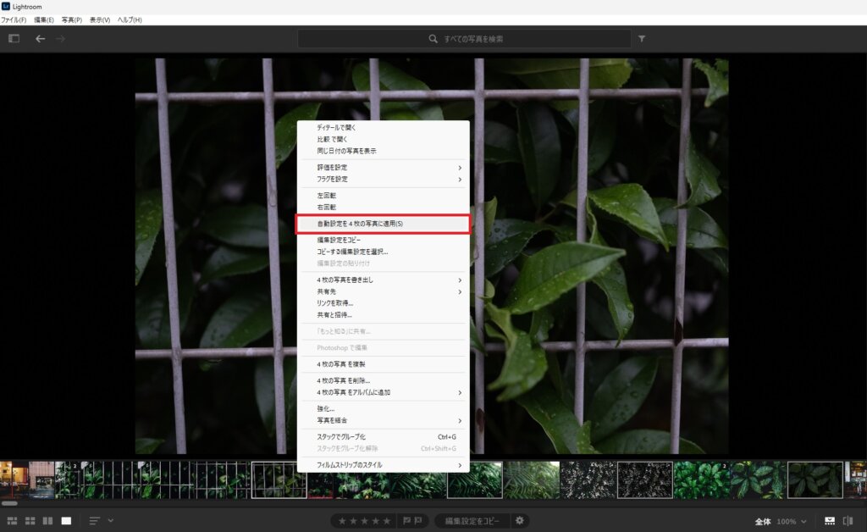
Task: Toggle the left panel visibility icon
Action: (x=14, y=39)
